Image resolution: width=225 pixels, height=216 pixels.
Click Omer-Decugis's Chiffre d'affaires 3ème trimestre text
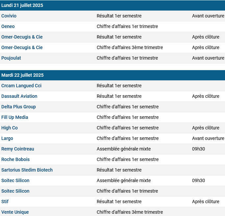(x=130, y=47)
